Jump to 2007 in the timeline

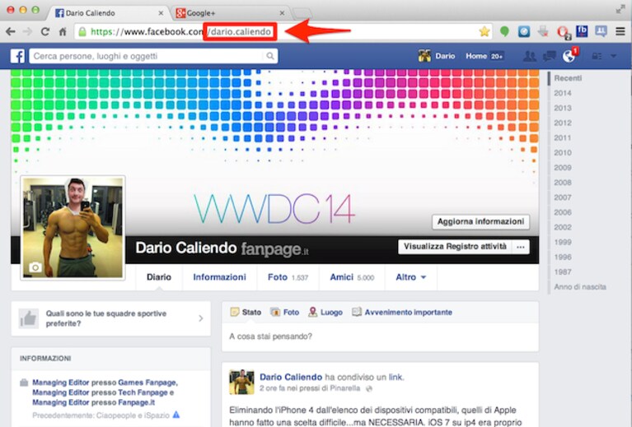[562, 197]
